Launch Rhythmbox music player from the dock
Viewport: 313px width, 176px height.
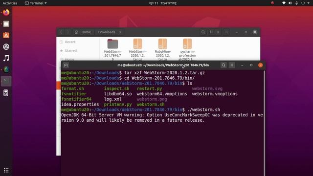click(6, 58)
